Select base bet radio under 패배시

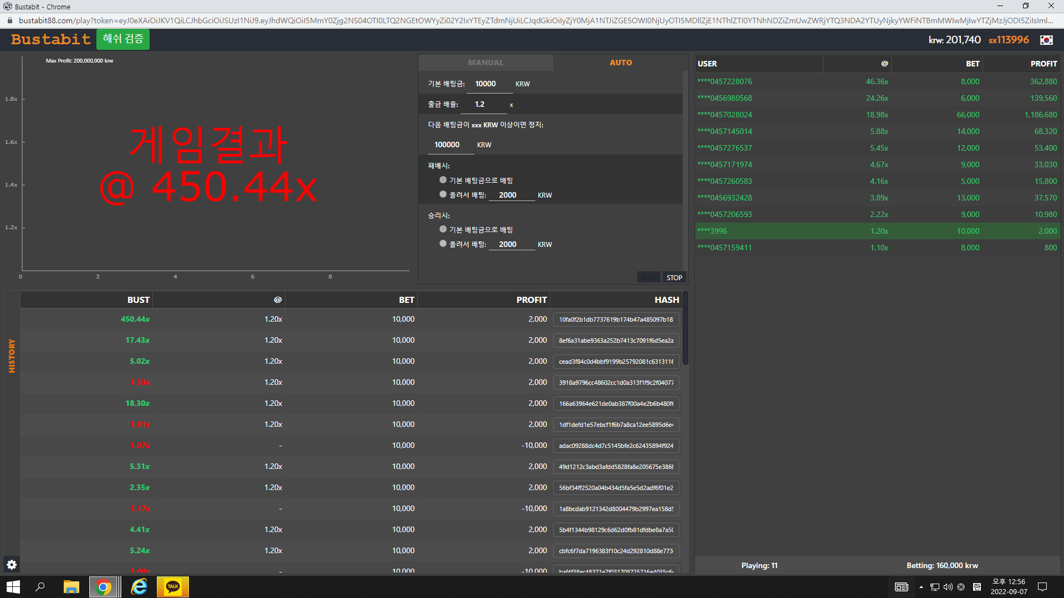click(x=443, y=180)
